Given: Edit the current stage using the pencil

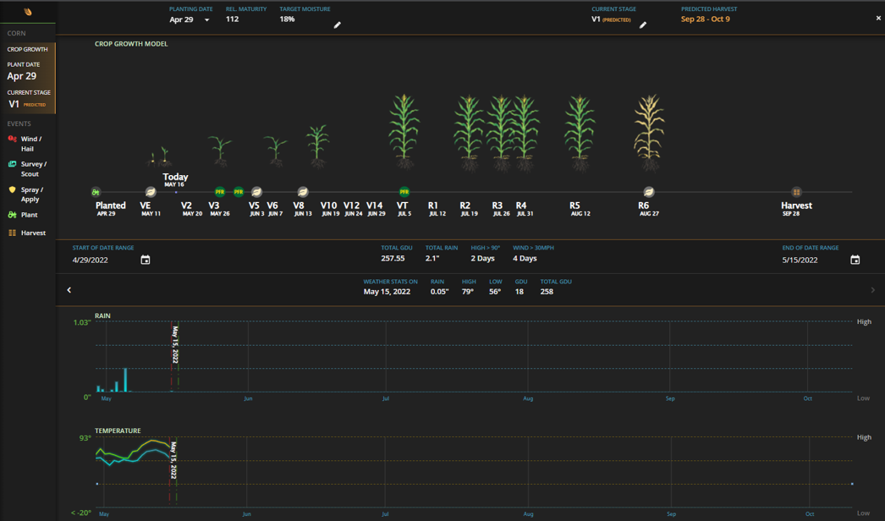Looking at the screenshot, I should coord(643,25).
